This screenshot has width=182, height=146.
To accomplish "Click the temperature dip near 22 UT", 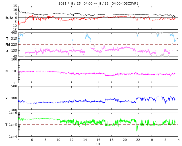I will (137, 128).
